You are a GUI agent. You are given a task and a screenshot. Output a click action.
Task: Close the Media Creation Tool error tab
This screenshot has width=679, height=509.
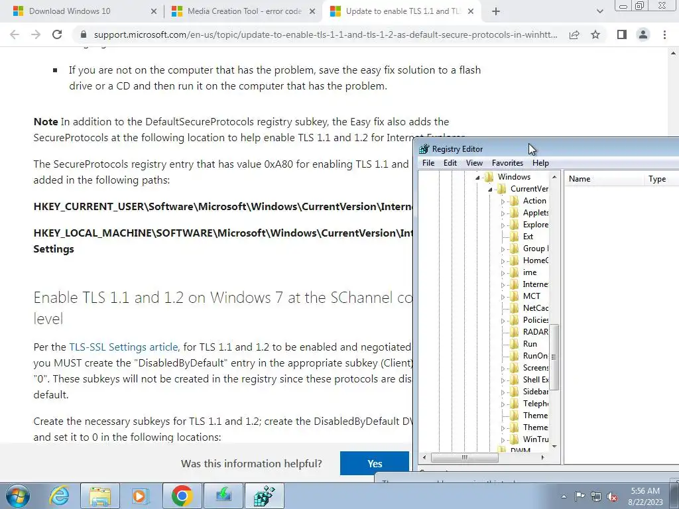tap(312, 12)
